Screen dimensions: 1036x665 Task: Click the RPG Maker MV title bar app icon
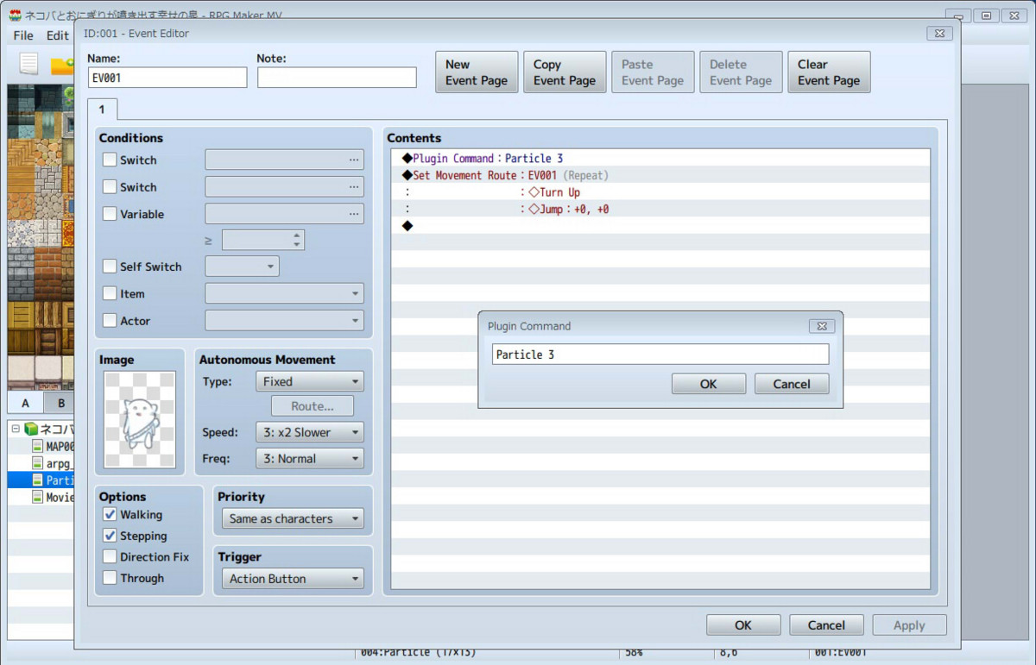(15, 16)
